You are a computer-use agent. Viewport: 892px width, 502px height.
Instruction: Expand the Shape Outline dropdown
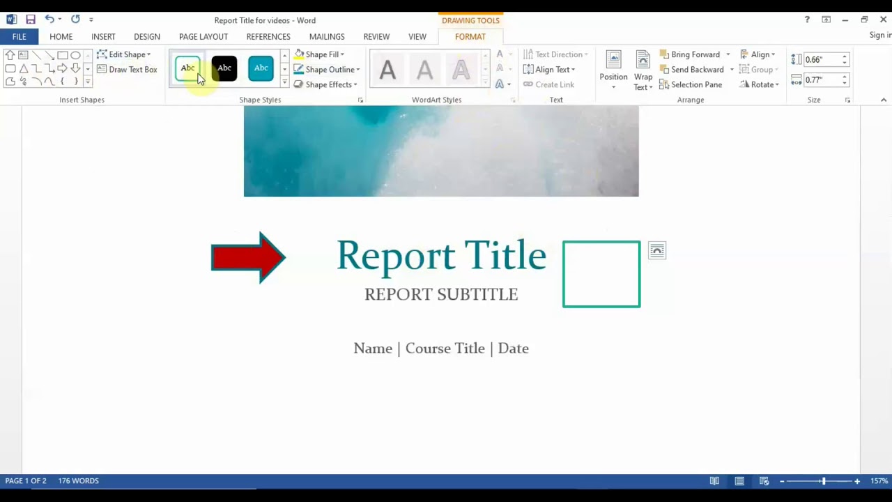point(357,70)
